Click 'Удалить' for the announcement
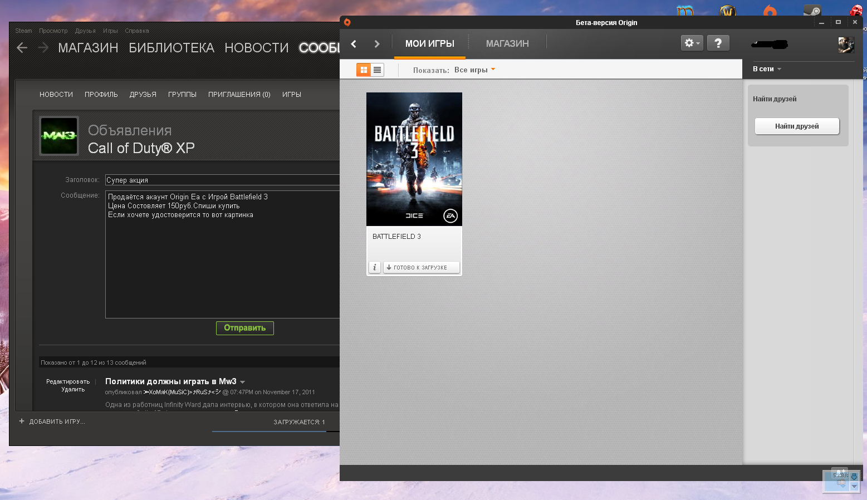 click(73, 390)
